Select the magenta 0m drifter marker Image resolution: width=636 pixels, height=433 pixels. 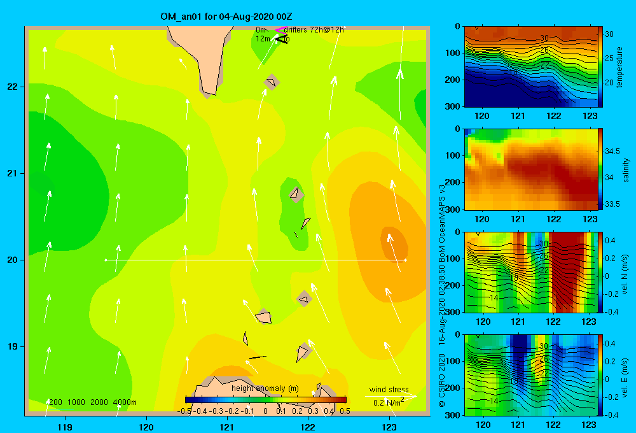tap(280, 30)
